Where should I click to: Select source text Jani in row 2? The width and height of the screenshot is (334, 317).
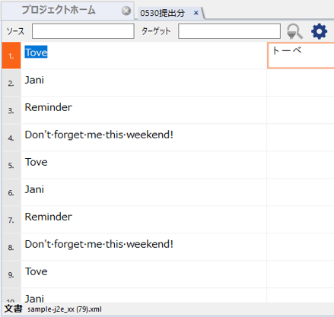point(34,80)
